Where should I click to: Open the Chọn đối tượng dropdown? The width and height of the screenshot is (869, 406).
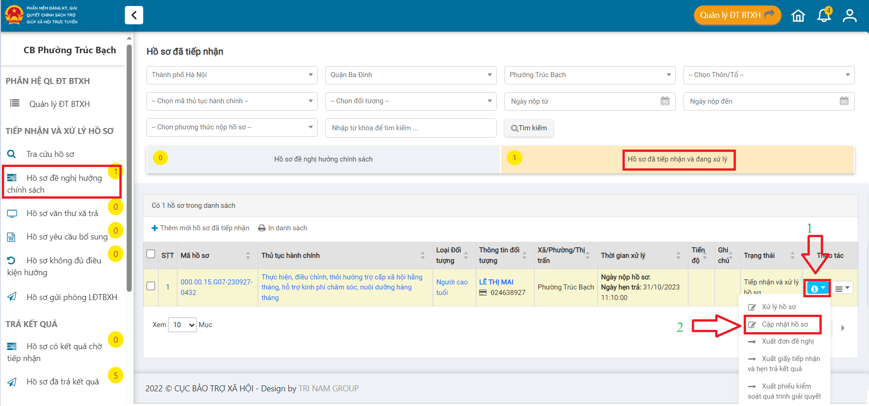coord(410,101)
